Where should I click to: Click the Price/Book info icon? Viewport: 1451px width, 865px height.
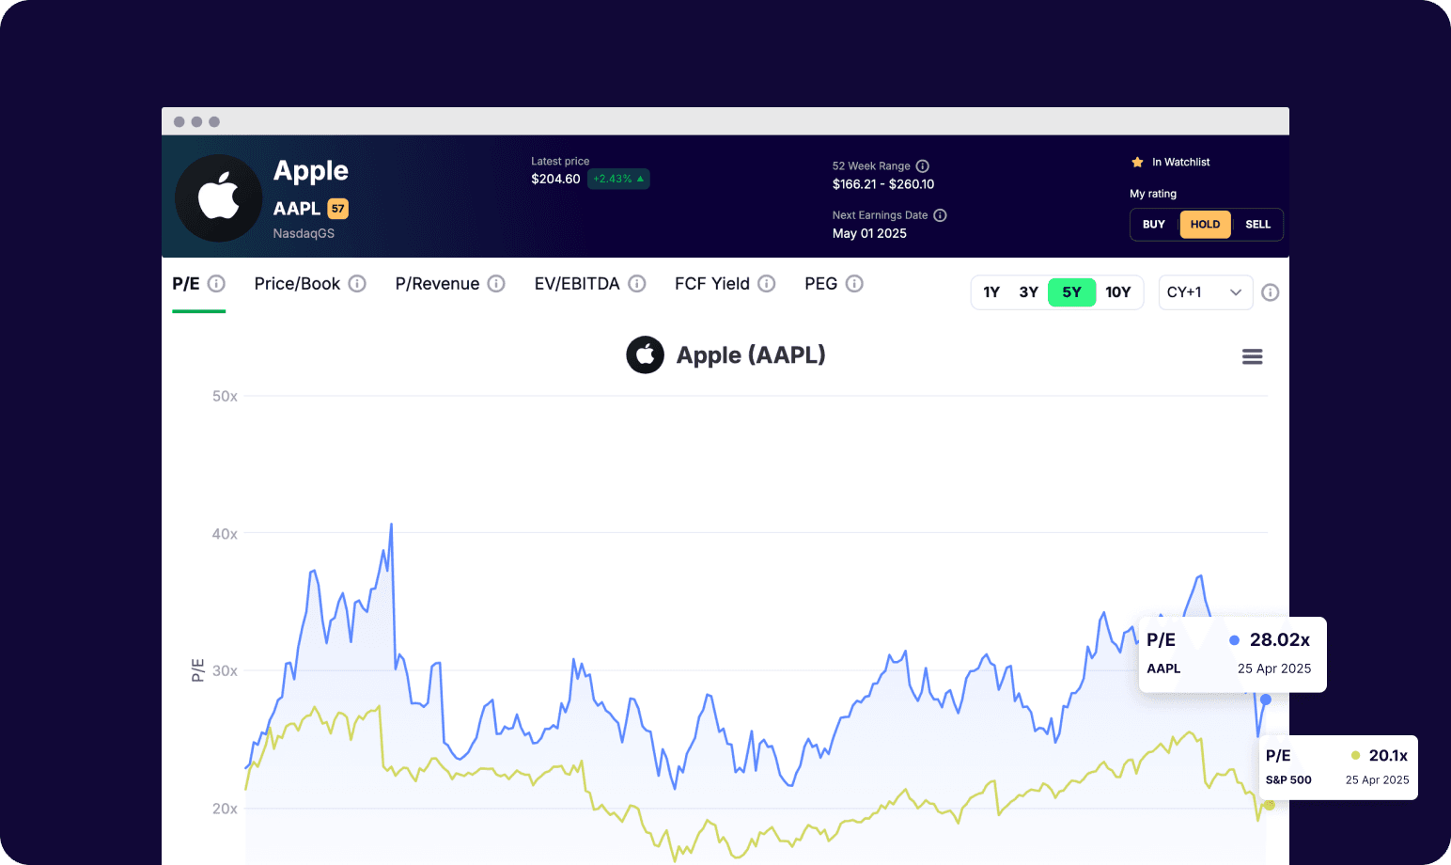(x=357, y=284)
